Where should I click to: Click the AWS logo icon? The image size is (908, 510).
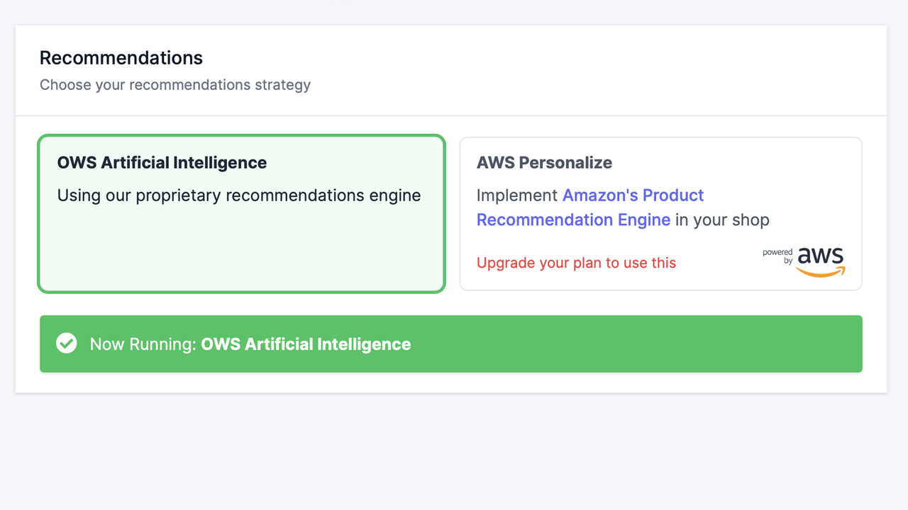click(821, 261)
